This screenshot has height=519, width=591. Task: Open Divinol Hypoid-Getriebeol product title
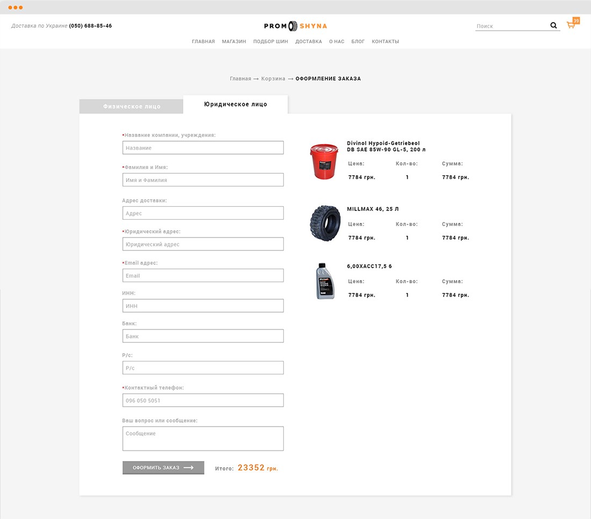point(386,146)
